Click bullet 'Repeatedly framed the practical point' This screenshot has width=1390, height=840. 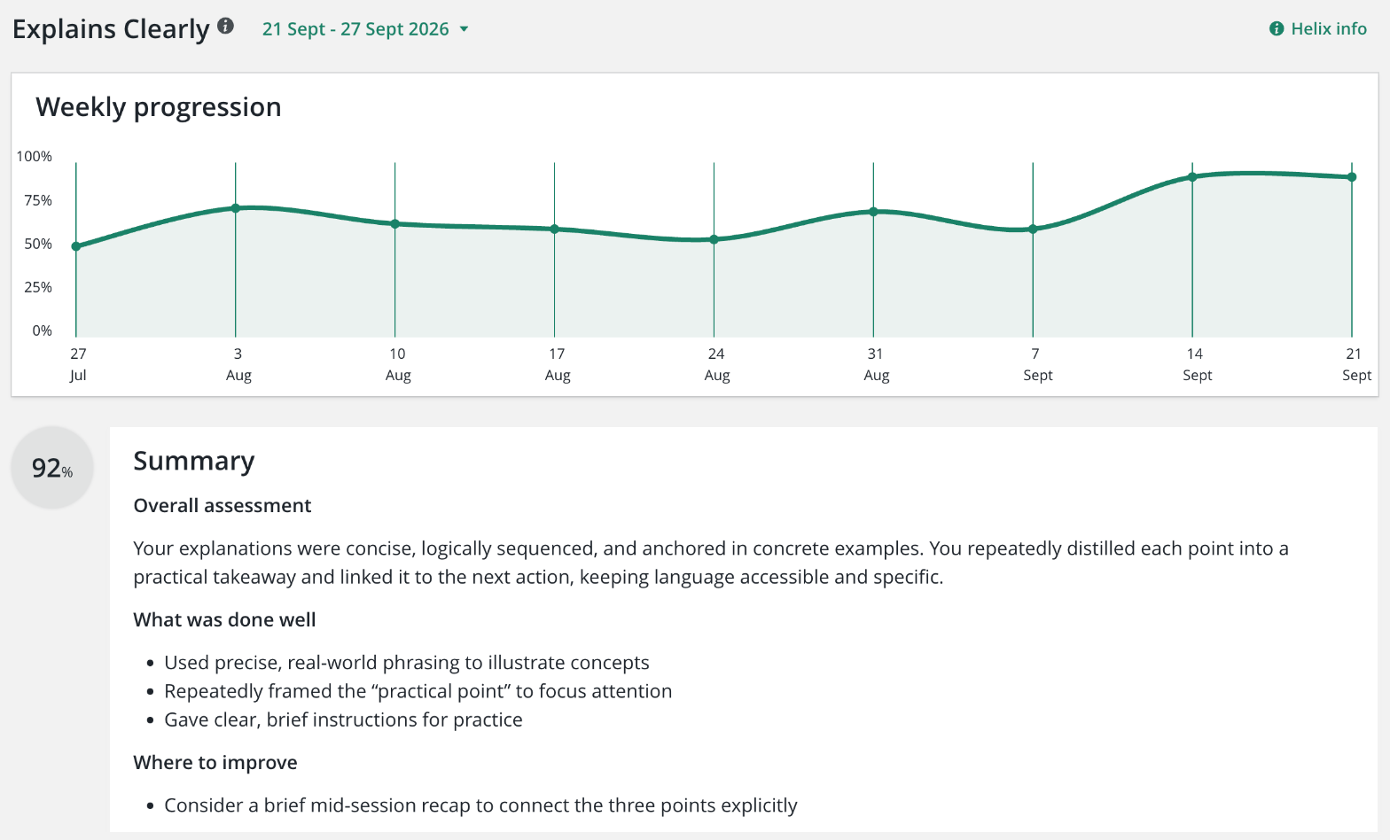[x=418, y=691]
